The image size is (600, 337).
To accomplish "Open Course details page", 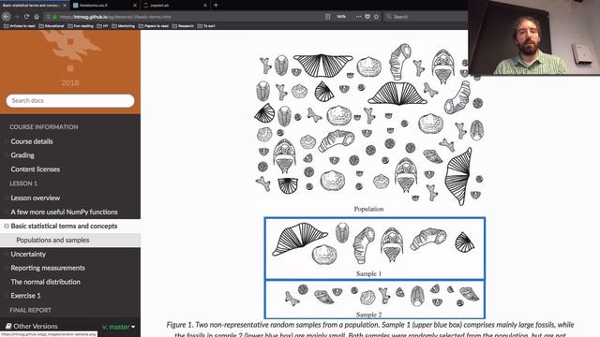I will coord(32,141).
